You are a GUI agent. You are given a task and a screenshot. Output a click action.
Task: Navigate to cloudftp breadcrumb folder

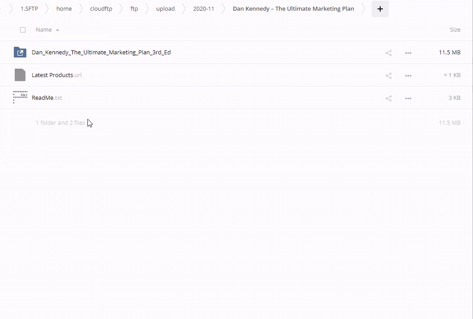click(x=101, y=9)
